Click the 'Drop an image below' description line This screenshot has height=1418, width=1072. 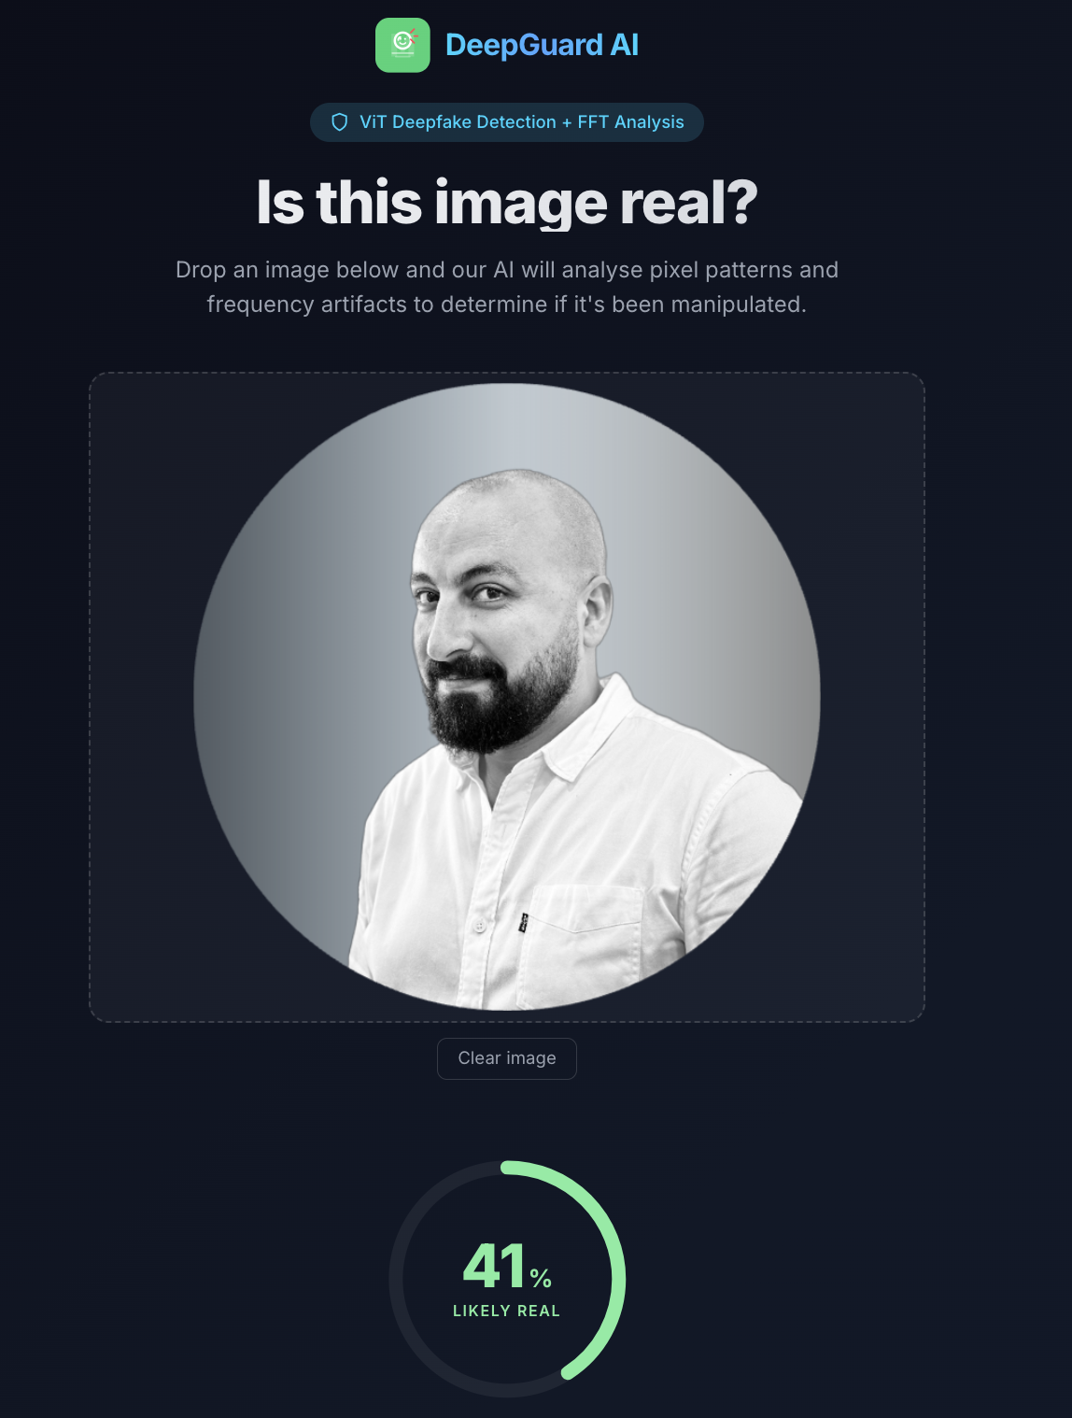(507, 270)
